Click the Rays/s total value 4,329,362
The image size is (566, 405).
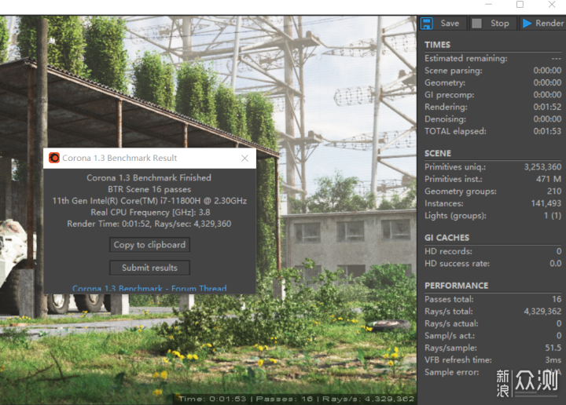tap(542, 312)
